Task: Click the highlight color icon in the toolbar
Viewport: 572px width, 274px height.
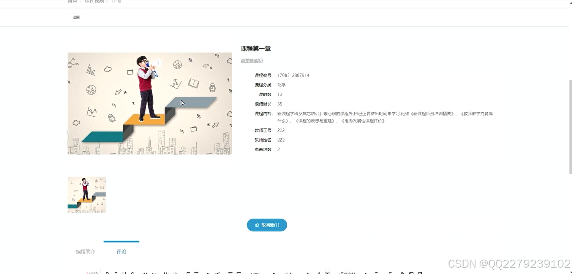Action: click(x=327, y=272)
